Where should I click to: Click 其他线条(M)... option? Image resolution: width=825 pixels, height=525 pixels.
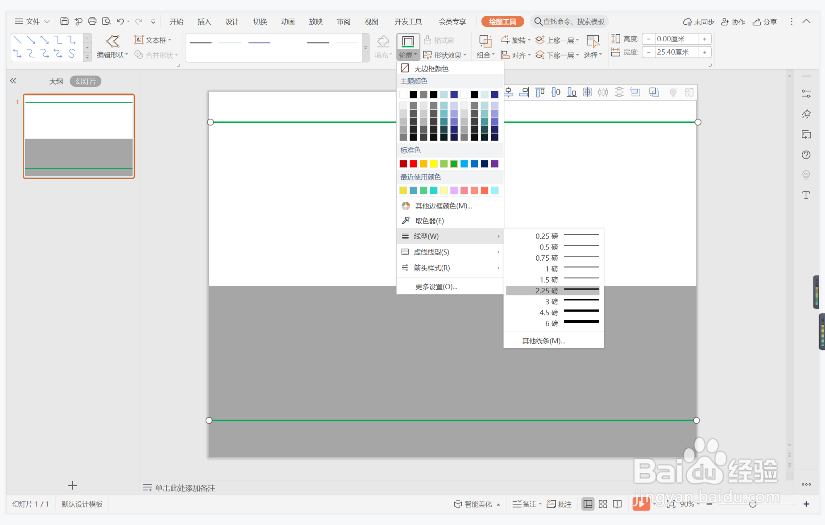pyautogui.click(x=543, y=341)
